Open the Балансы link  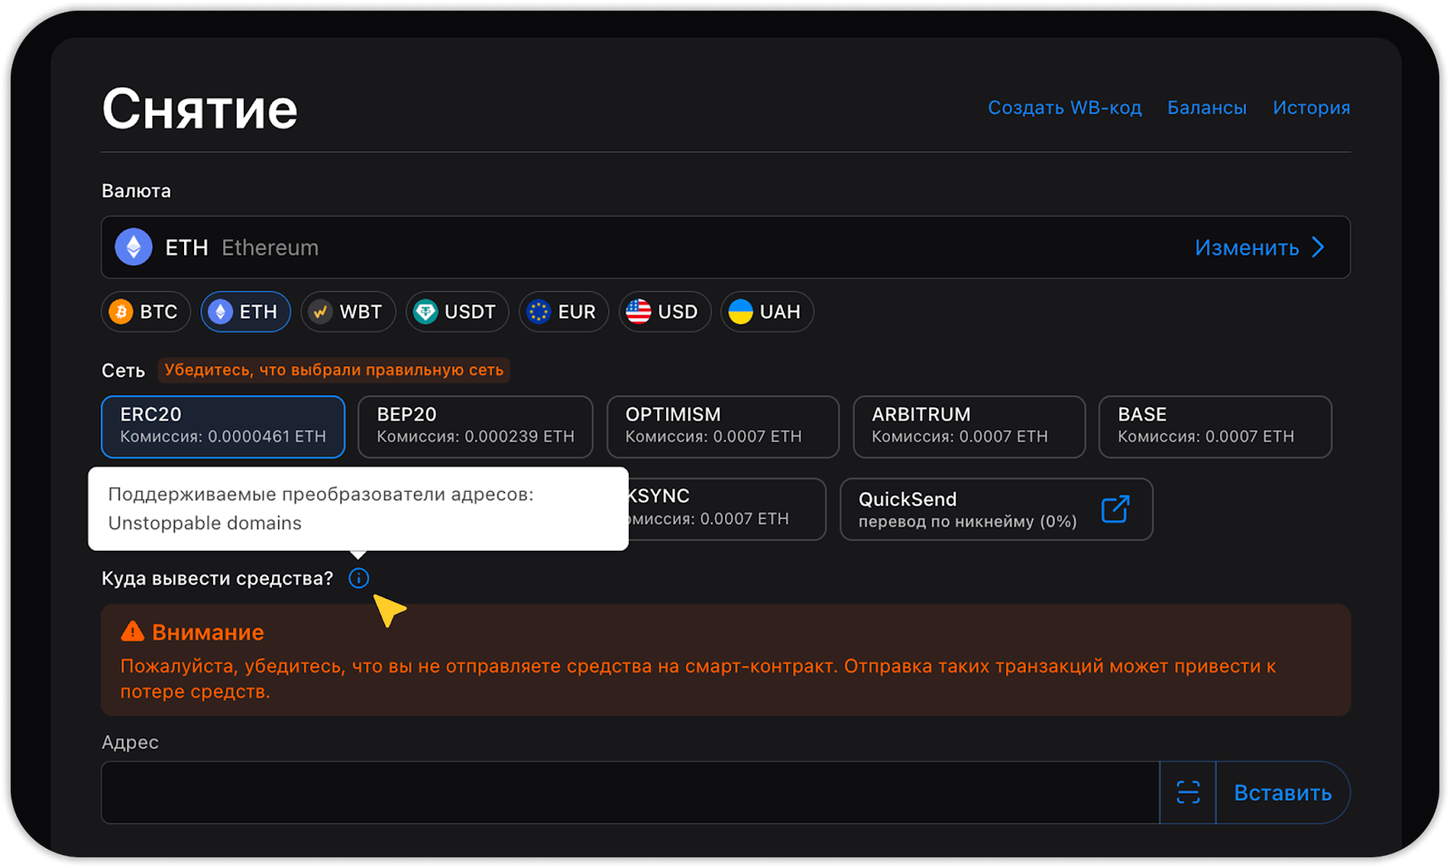(x=1206, y=108)
